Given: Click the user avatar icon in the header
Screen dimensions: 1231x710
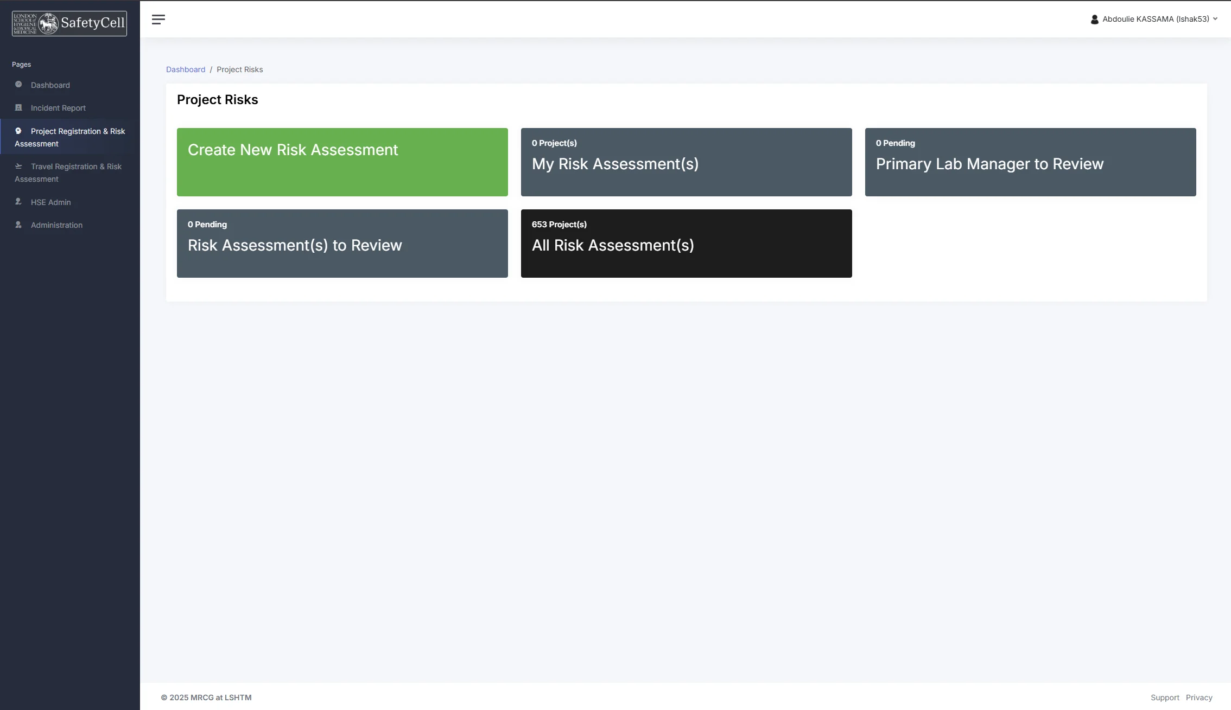Looking at the screenshot, I should pos(1094,18).
